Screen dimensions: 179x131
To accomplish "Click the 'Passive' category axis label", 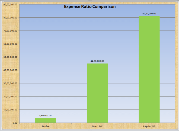I will (x=46, y=126).
